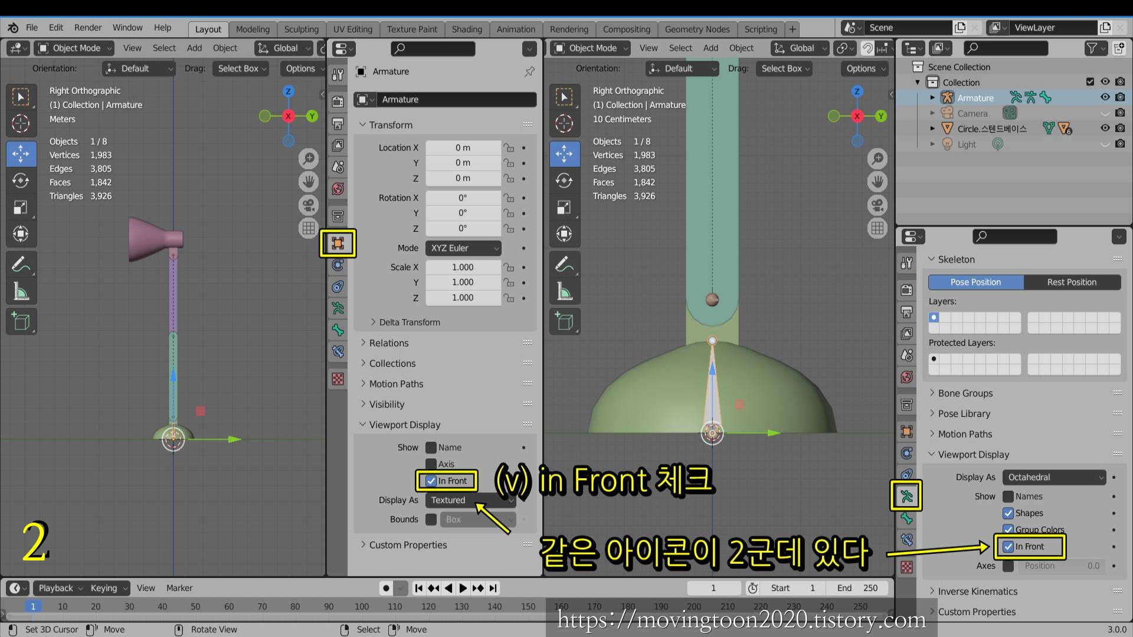Enable the Bounds checkbox
Image resolution: width=1133 pixels, height=637 pixels.
pos(431,519)
